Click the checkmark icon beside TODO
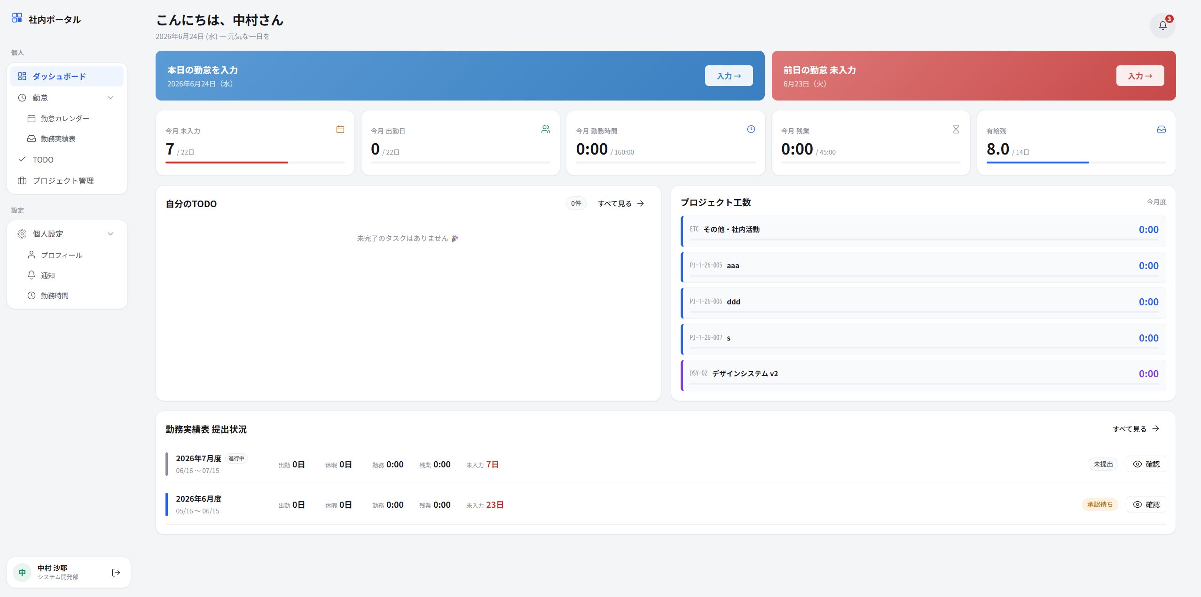Image resolution: width=1201 pixels, height=597 pixels. tap(22, 159)
